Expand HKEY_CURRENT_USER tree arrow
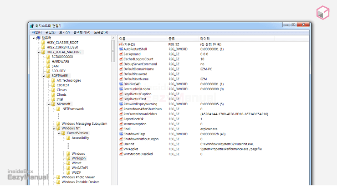Viewport: 337px width, 186px height. (x=39, y=48)
